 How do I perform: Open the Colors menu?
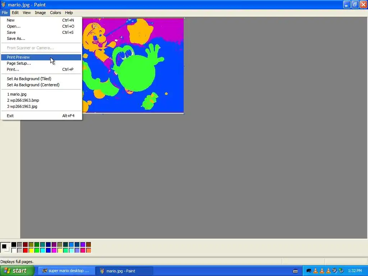(x=55, y=13)
